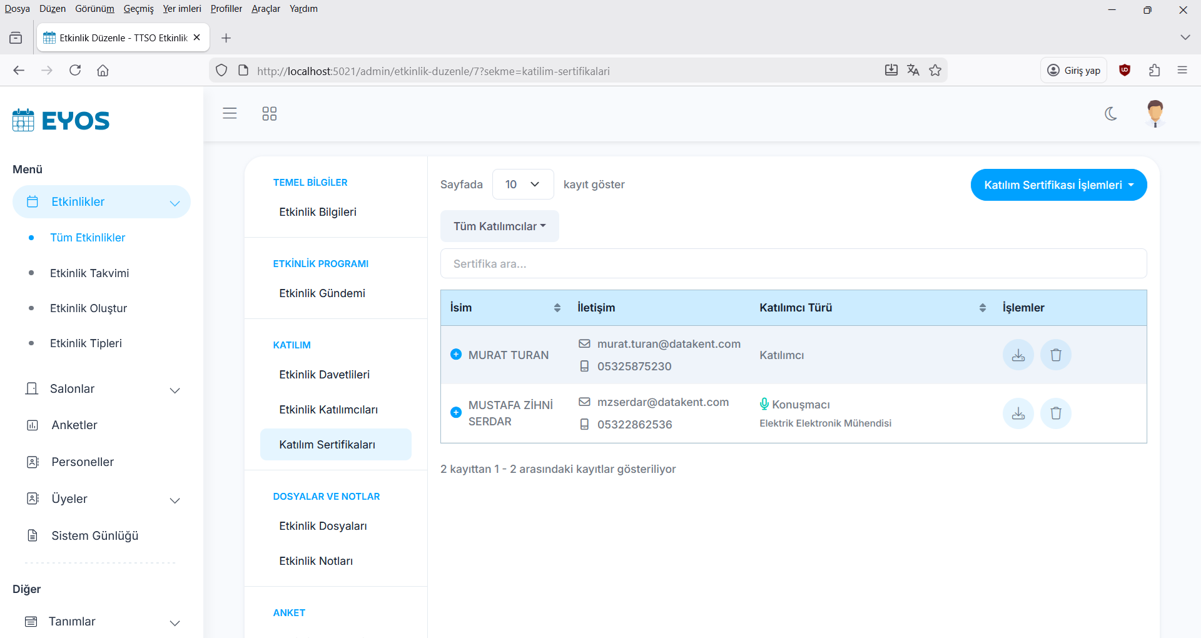This screenshot has height=638, width=1201.
Task: Open the apps grid icon
Action: 269,114
